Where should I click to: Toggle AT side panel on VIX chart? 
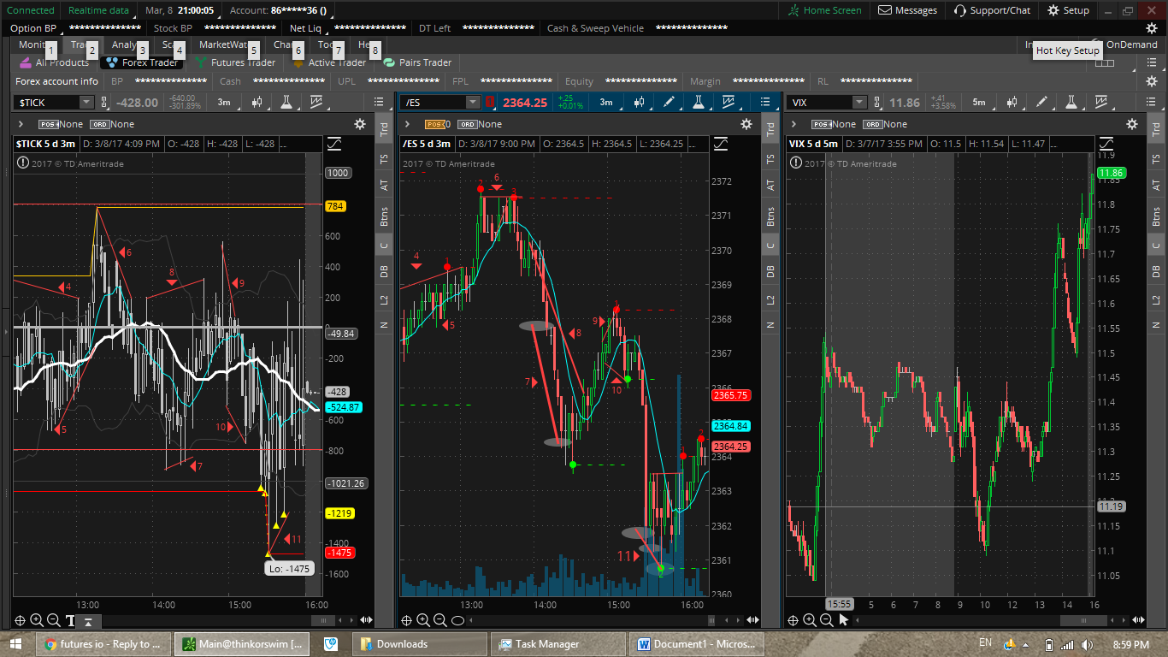point(1157,185)
